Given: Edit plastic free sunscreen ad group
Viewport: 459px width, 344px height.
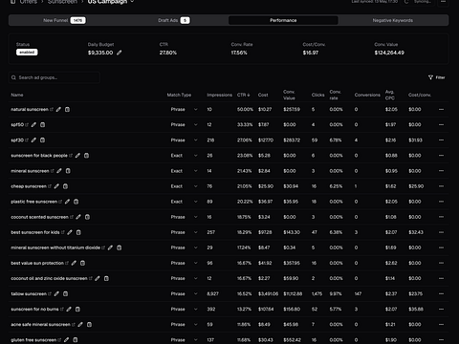Looking at the screenshot, I should tap(67, 202).
